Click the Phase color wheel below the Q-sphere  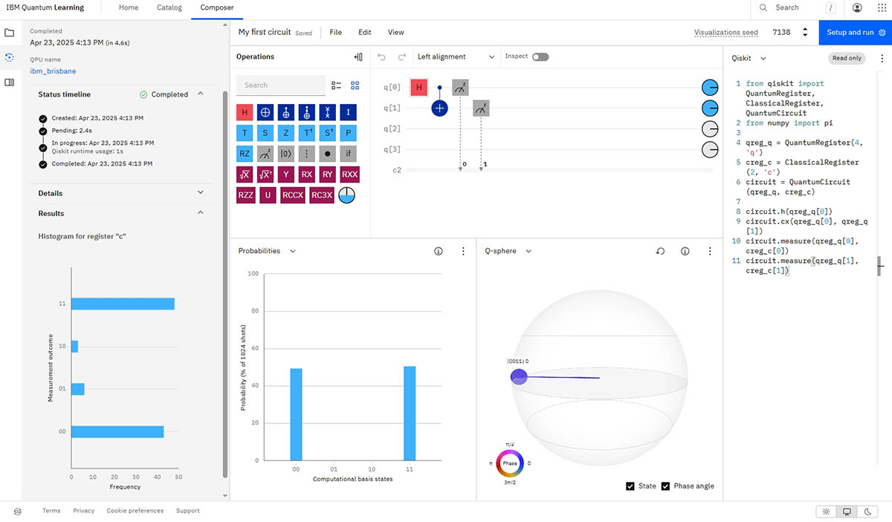(509, 463)
